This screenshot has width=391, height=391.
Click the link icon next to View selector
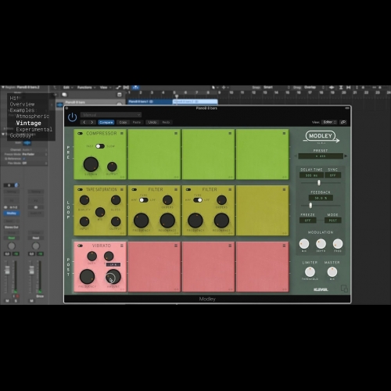(343, 122)
